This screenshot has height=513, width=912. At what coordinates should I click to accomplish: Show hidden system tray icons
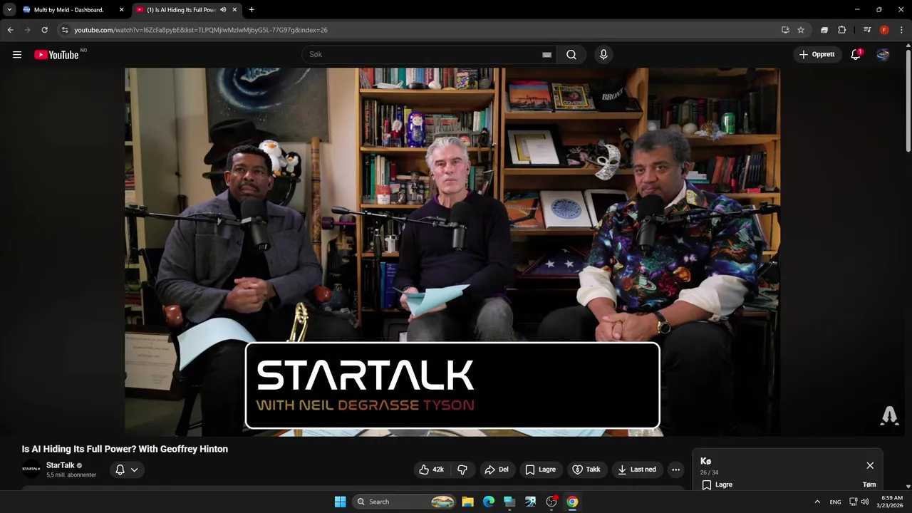tap(817, 502)
